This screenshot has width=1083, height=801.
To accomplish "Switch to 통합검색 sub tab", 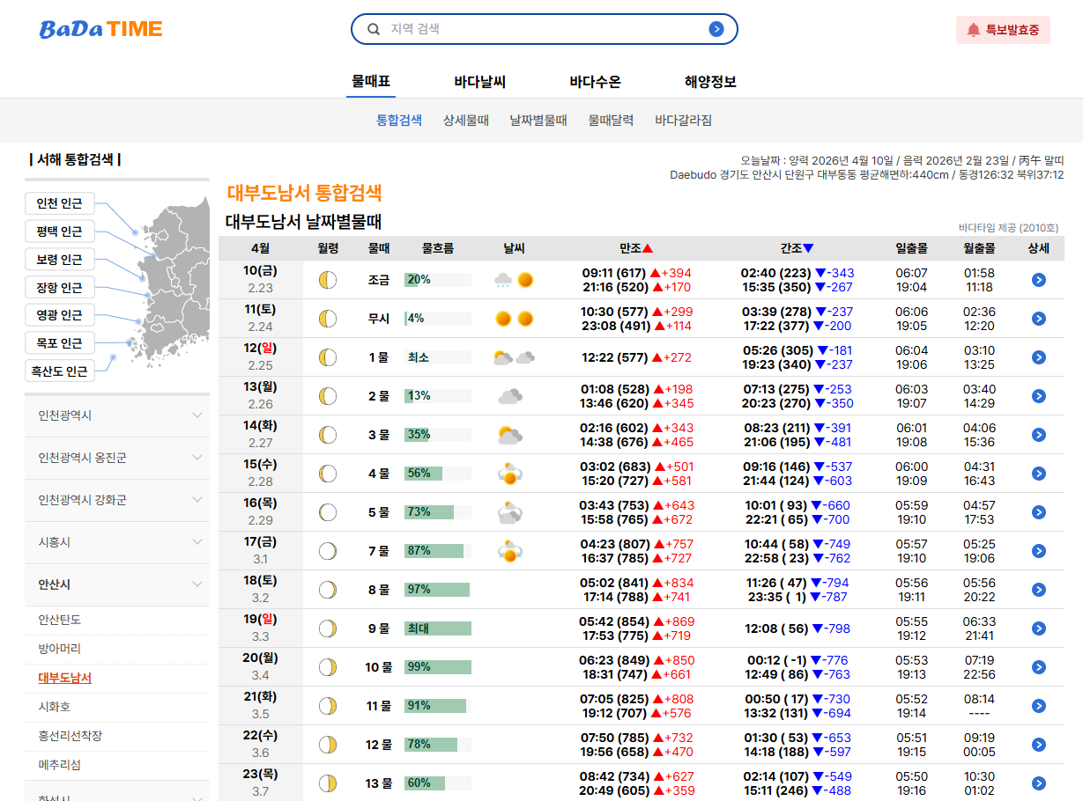I will click(399, 121).
